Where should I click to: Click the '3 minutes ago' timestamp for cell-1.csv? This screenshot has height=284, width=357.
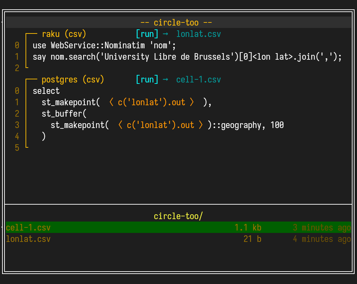322,228
